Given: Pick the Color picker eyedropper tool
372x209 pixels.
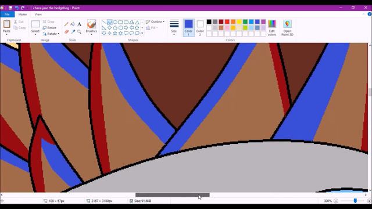Looking at the screenshot, I should tap(73, 31).
